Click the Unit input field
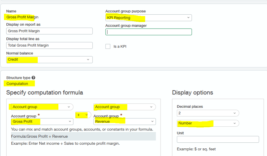 click(218, 139)
